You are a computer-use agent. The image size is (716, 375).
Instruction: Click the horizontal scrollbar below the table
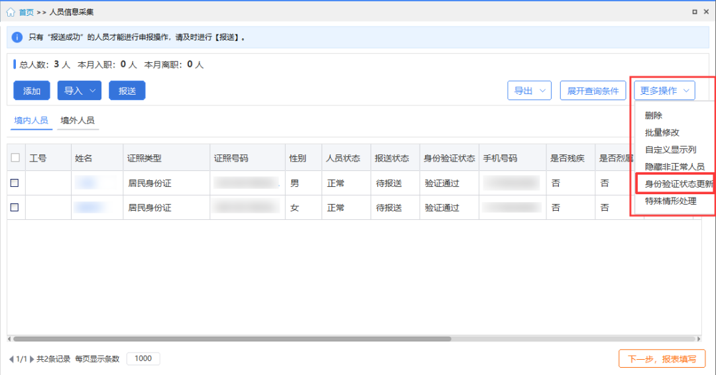(x=232, y=339)
